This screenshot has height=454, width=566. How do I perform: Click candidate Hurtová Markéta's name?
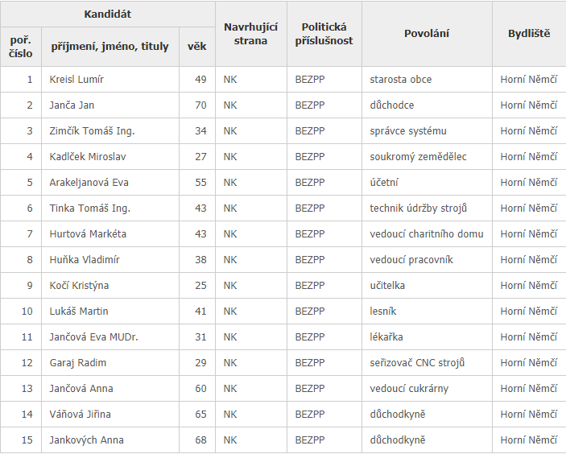click(88, 234)
